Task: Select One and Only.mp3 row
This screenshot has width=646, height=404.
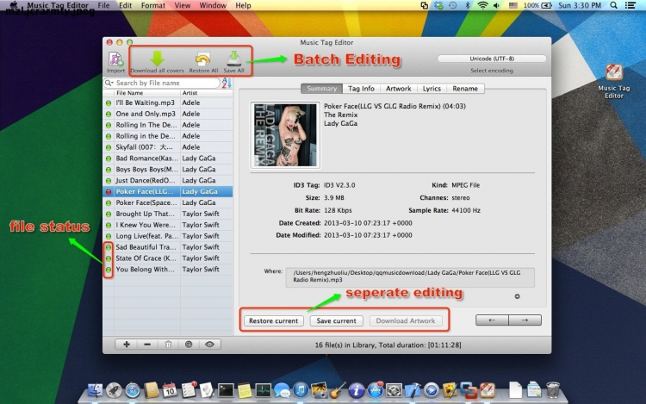Action: pos(168,114)
